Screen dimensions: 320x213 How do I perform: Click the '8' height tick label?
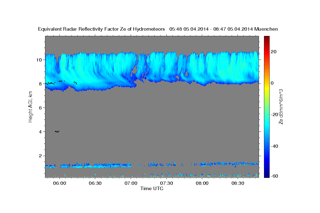(x=41, y=84)
